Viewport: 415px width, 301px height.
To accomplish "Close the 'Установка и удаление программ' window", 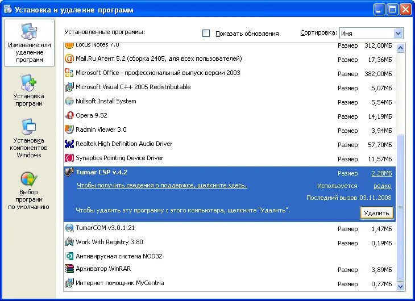I will 405,10.
